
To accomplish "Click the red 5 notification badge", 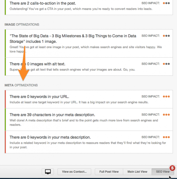I will click(x=172, y=168).
